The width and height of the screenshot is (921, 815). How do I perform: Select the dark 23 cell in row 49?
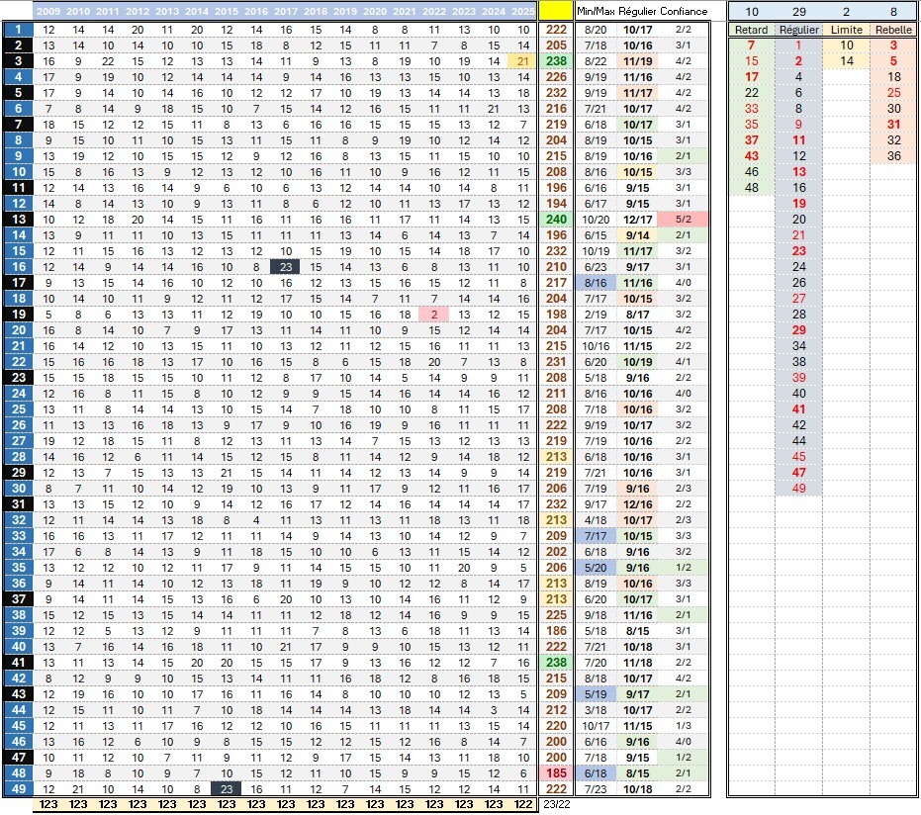[x=227, y=788]
